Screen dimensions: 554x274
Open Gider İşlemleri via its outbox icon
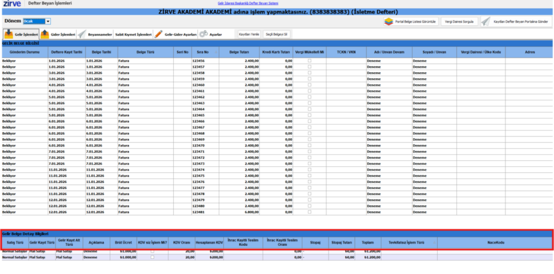[x=45, y=34]
